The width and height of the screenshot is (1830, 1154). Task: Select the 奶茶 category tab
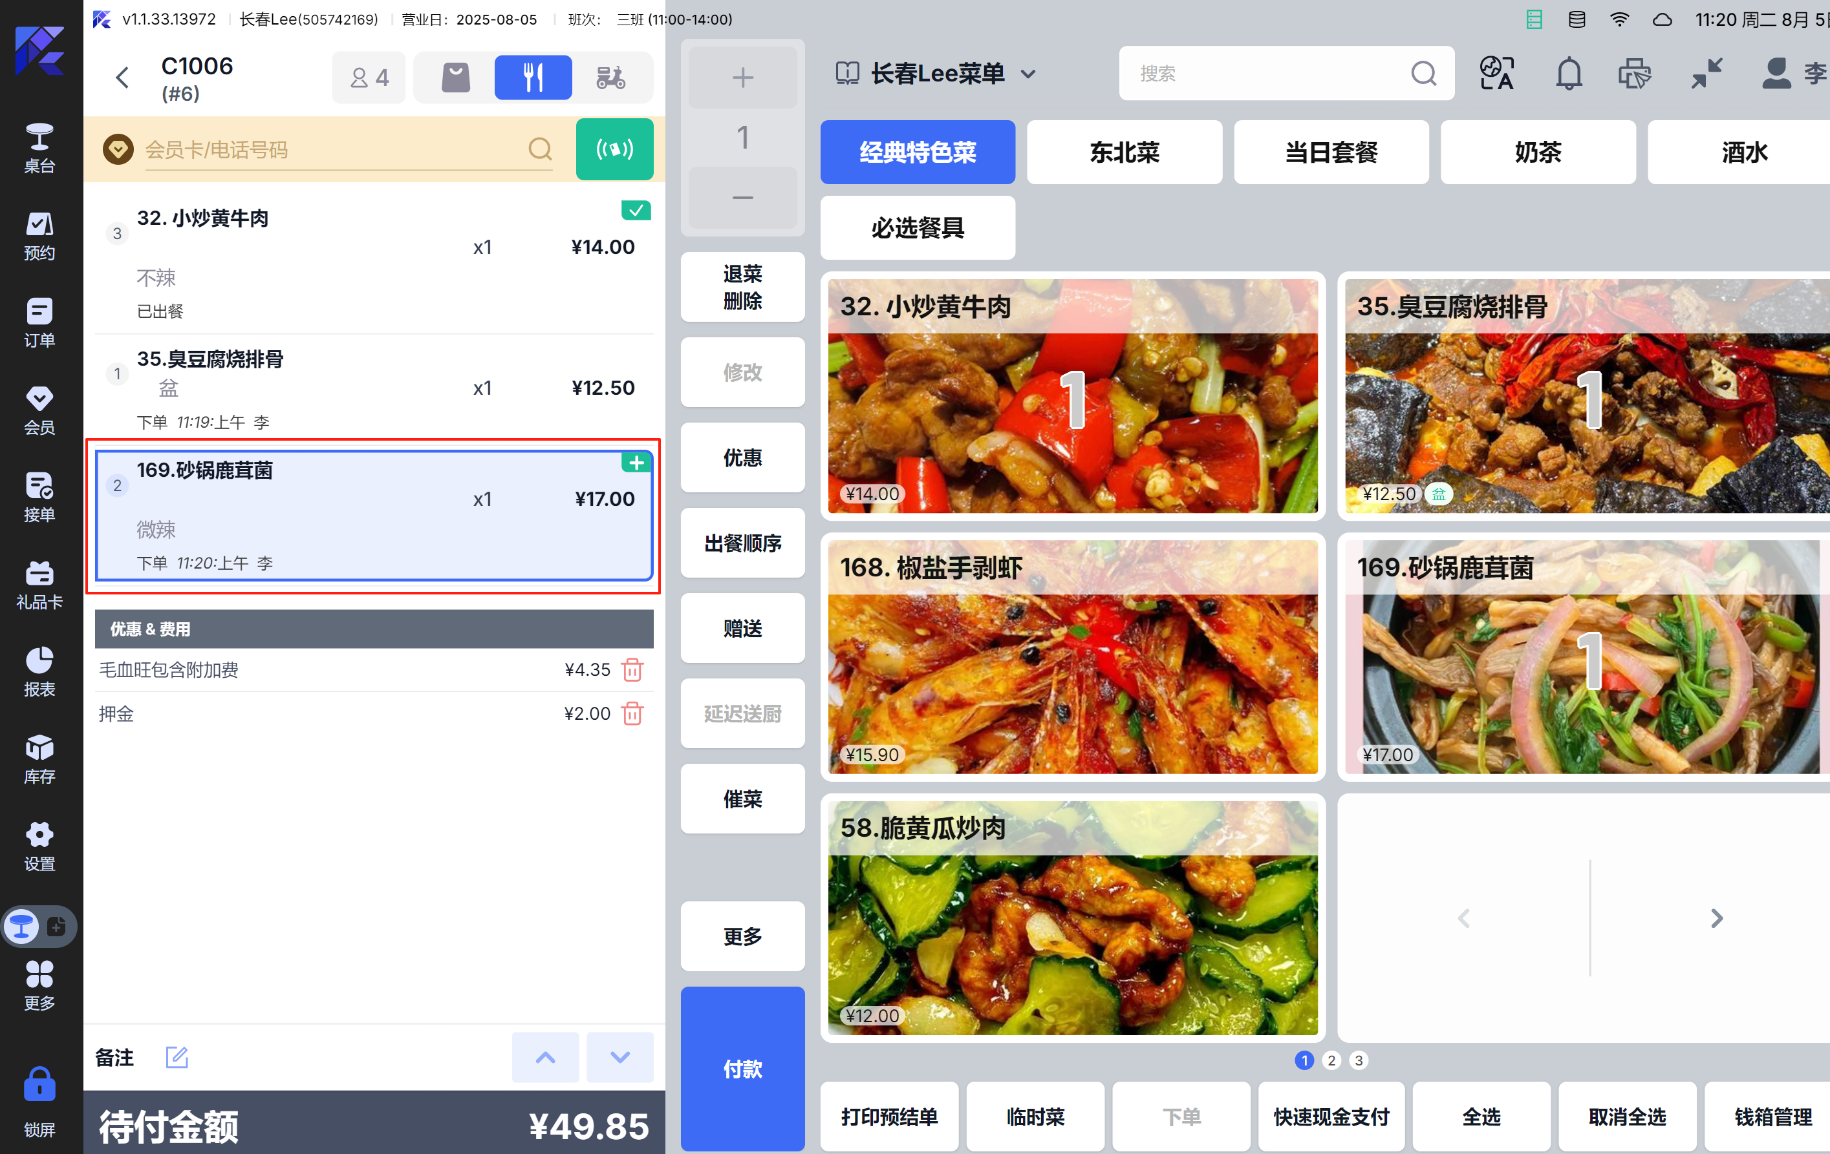pyautogui.click(x=1538, y=152)
